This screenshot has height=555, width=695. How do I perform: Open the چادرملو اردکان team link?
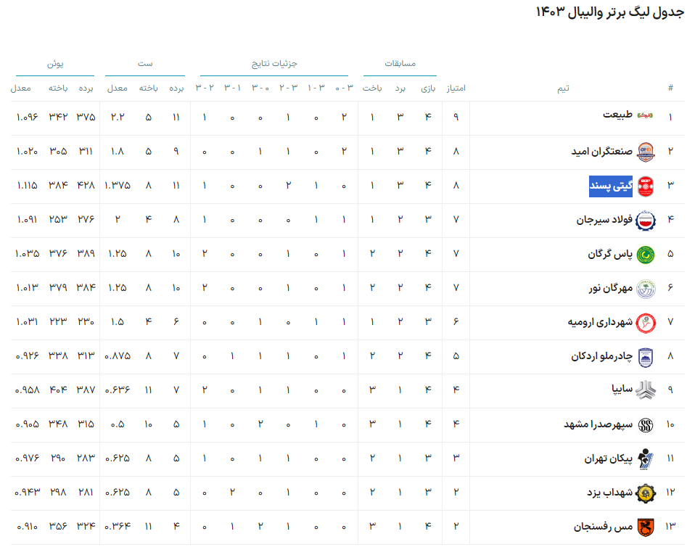[602, 356]
